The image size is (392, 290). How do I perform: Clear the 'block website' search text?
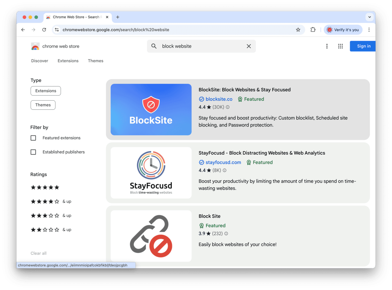pyautogui.click(x=249, y=46)
